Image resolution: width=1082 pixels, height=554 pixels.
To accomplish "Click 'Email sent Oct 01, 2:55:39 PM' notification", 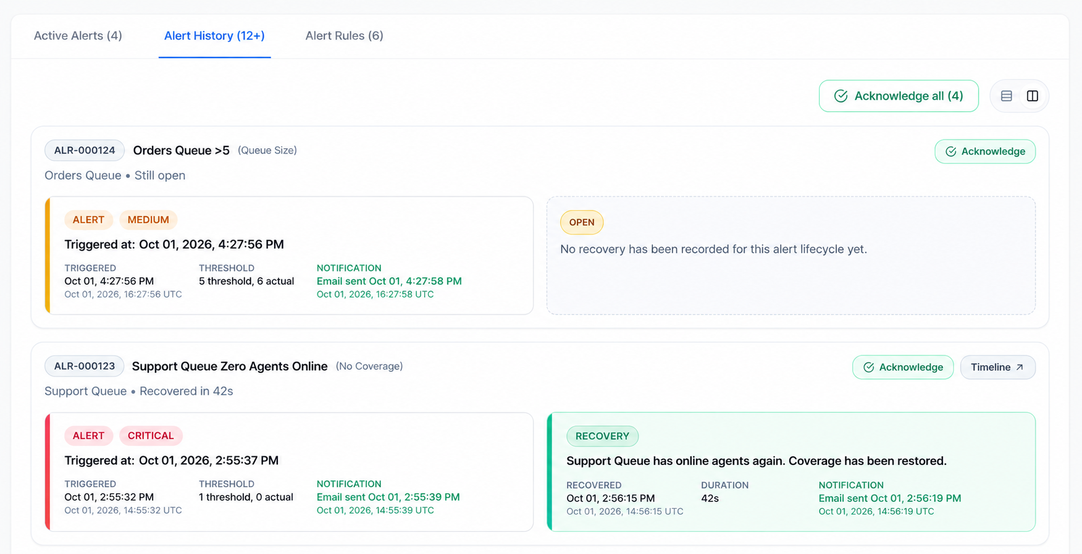I will 388,497.
